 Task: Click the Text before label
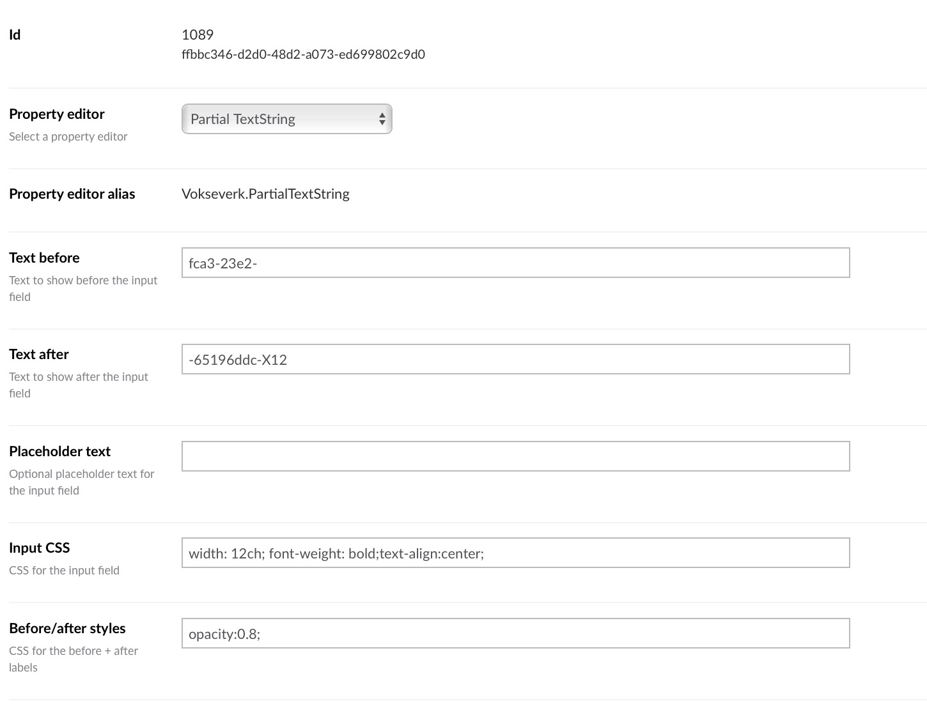click(44, 257)
